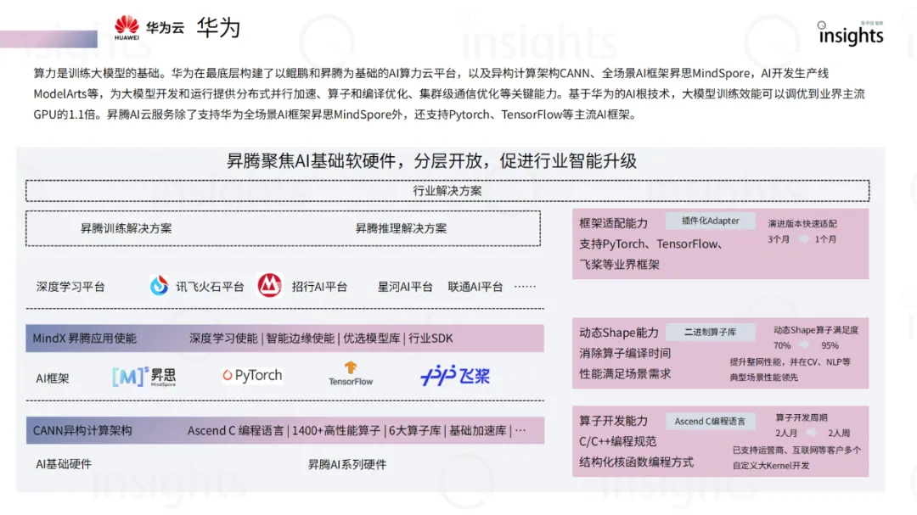Click the 消除算子编译时间 line
Viewport: 917px width, 515px height.
[x=625, y=353]
